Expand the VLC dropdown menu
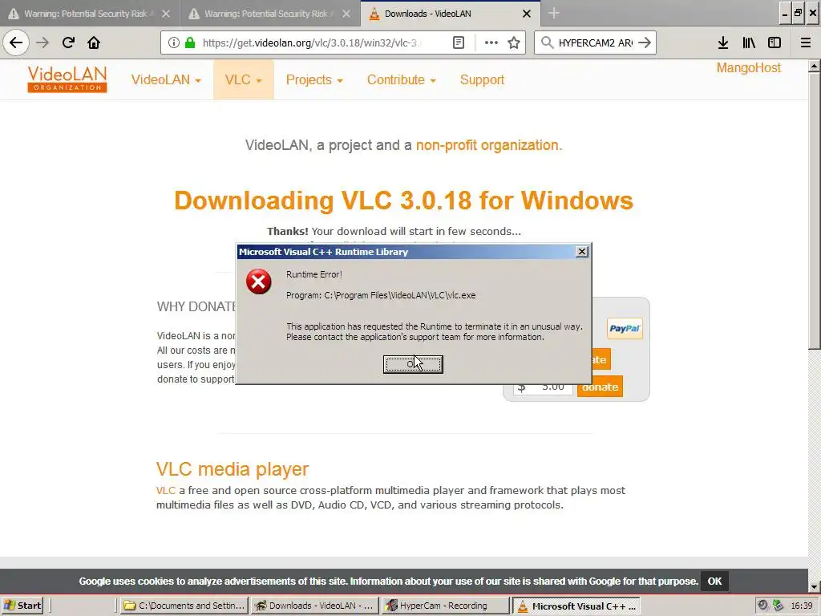The image size is (821, 616). pyautogui.click(x=244, y=79)
